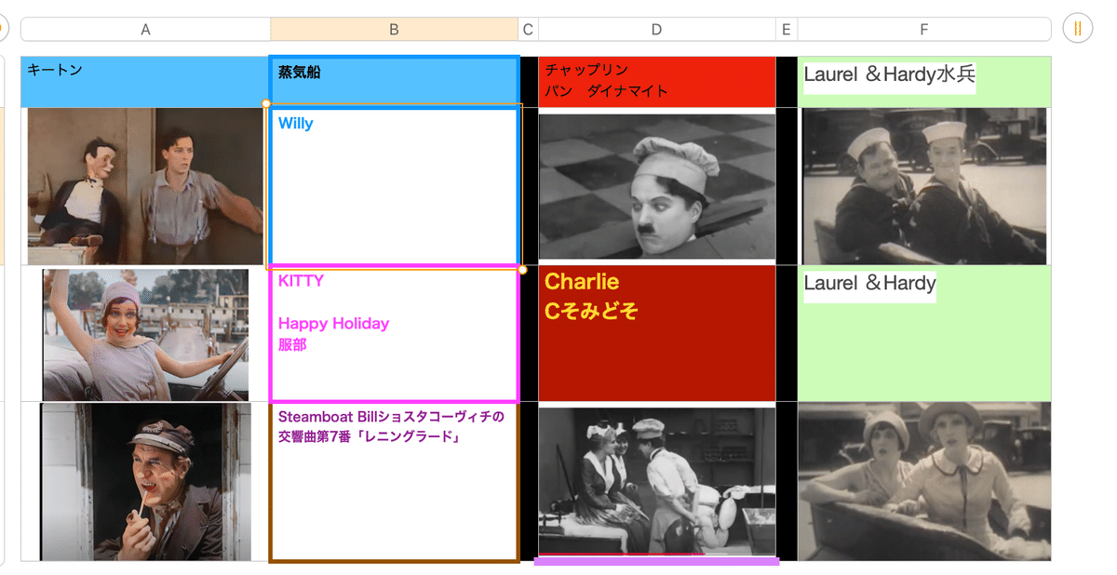Select column F header
Screen dimensions: 1117x575
tap(924, 30)
